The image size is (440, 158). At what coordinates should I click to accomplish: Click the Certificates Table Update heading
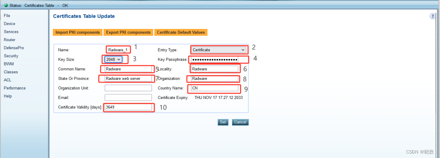84,16
